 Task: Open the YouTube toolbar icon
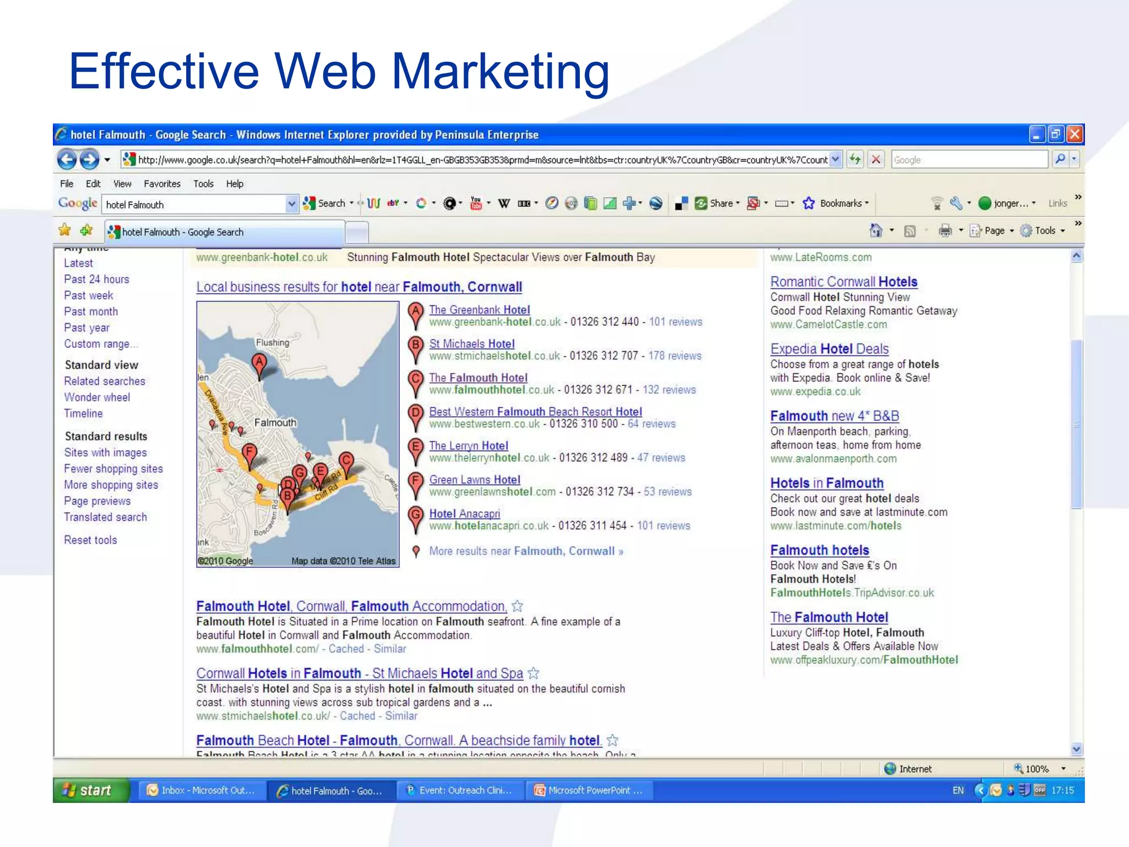click(476, 203)
